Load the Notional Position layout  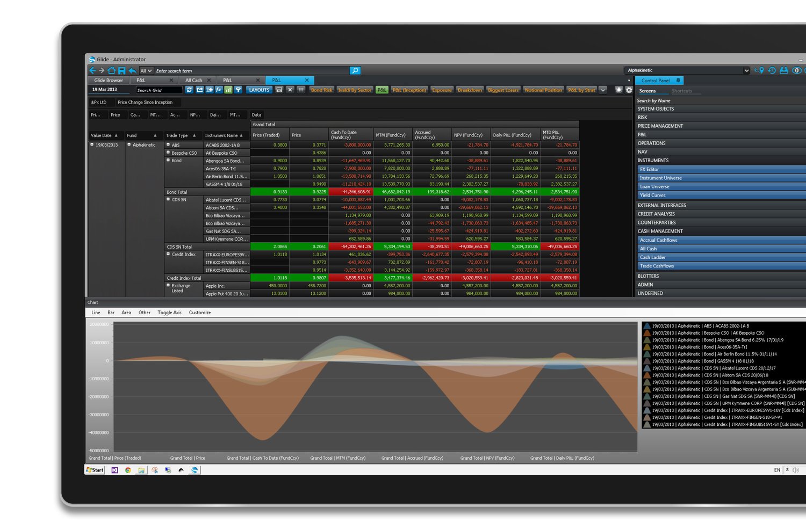click(x=543, y=90)
